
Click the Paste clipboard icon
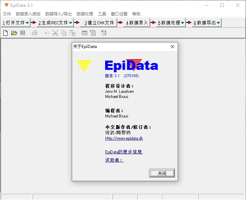tap(72, 33)
